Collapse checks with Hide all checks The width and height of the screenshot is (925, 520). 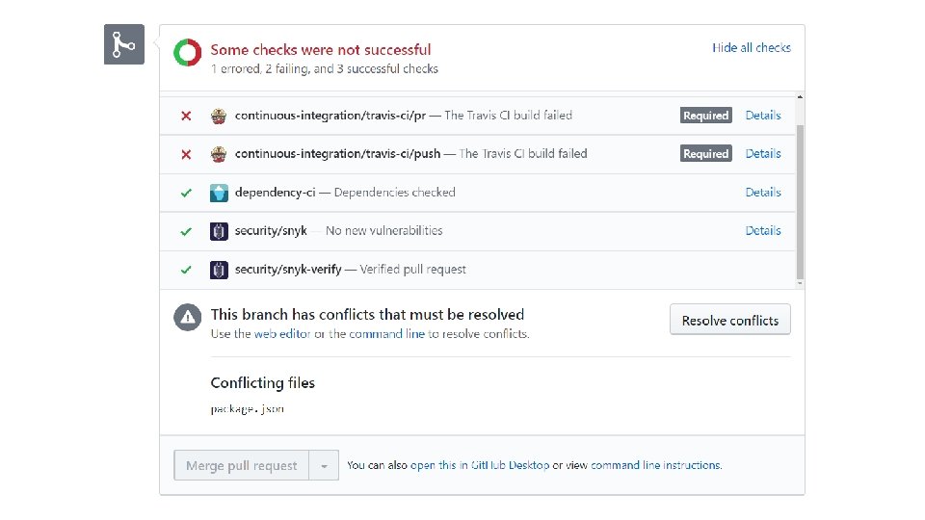752,47
